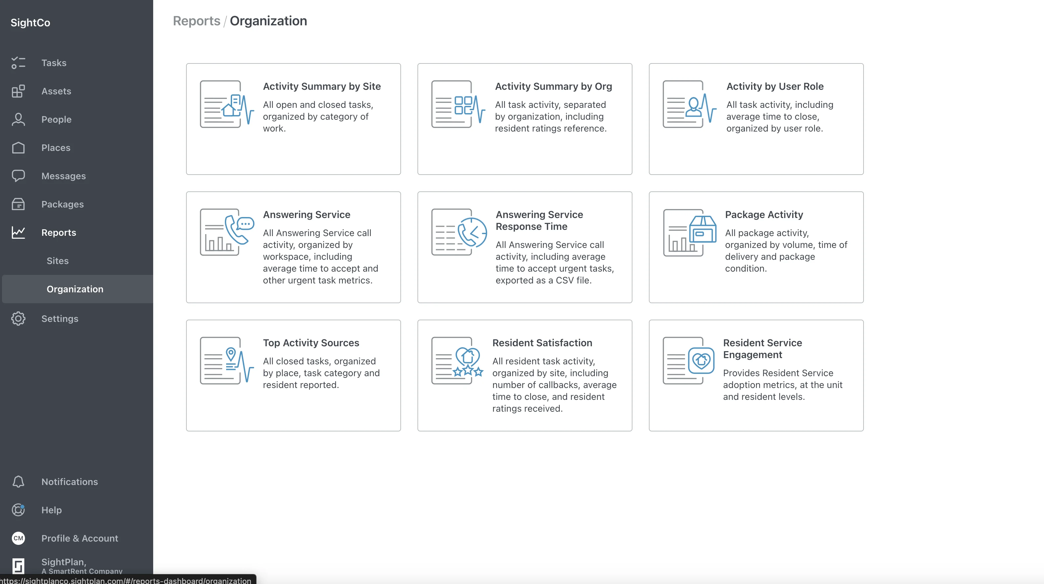Viewport: 1044px width, 584px height.
Task: Click the Organization breadcrumb title
Action: tap(268, 21)
